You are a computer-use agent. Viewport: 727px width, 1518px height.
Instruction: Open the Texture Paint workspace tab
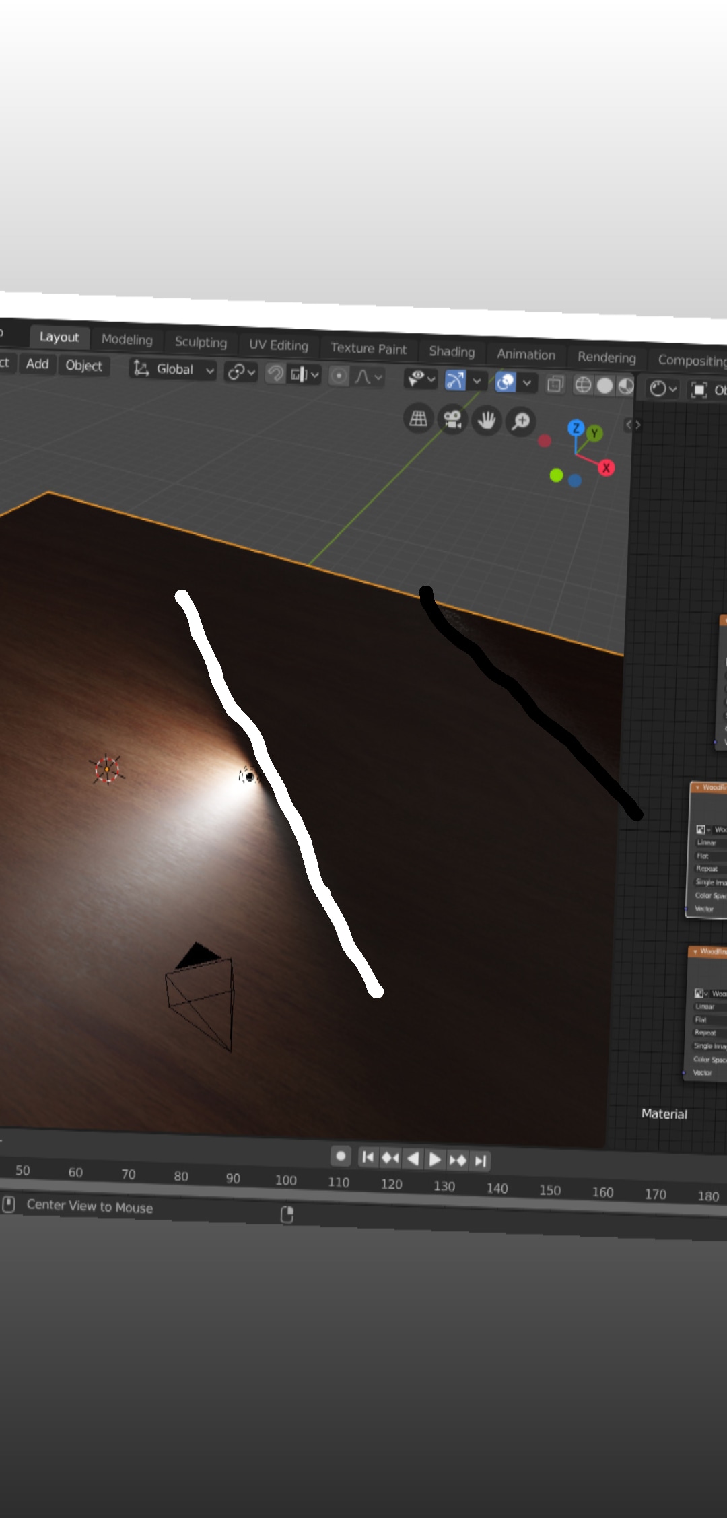[x=368, y=349]
